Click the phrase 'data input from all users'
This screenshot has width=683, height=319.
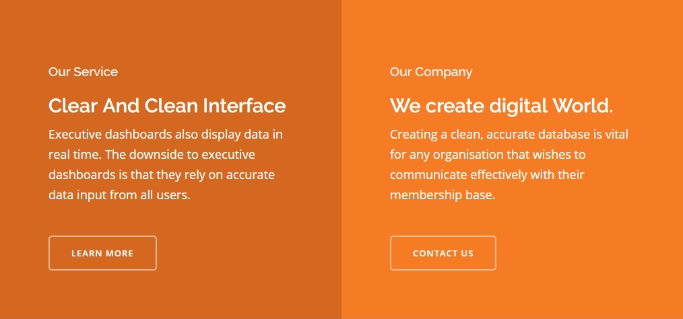tap(119, 195)
